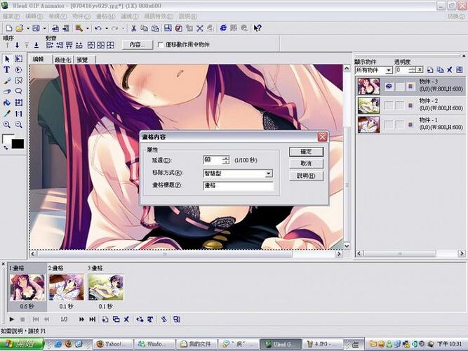468x351 pixels.
Task: Switch to the 編輯 tab
Action: click(x=39, y=59)
